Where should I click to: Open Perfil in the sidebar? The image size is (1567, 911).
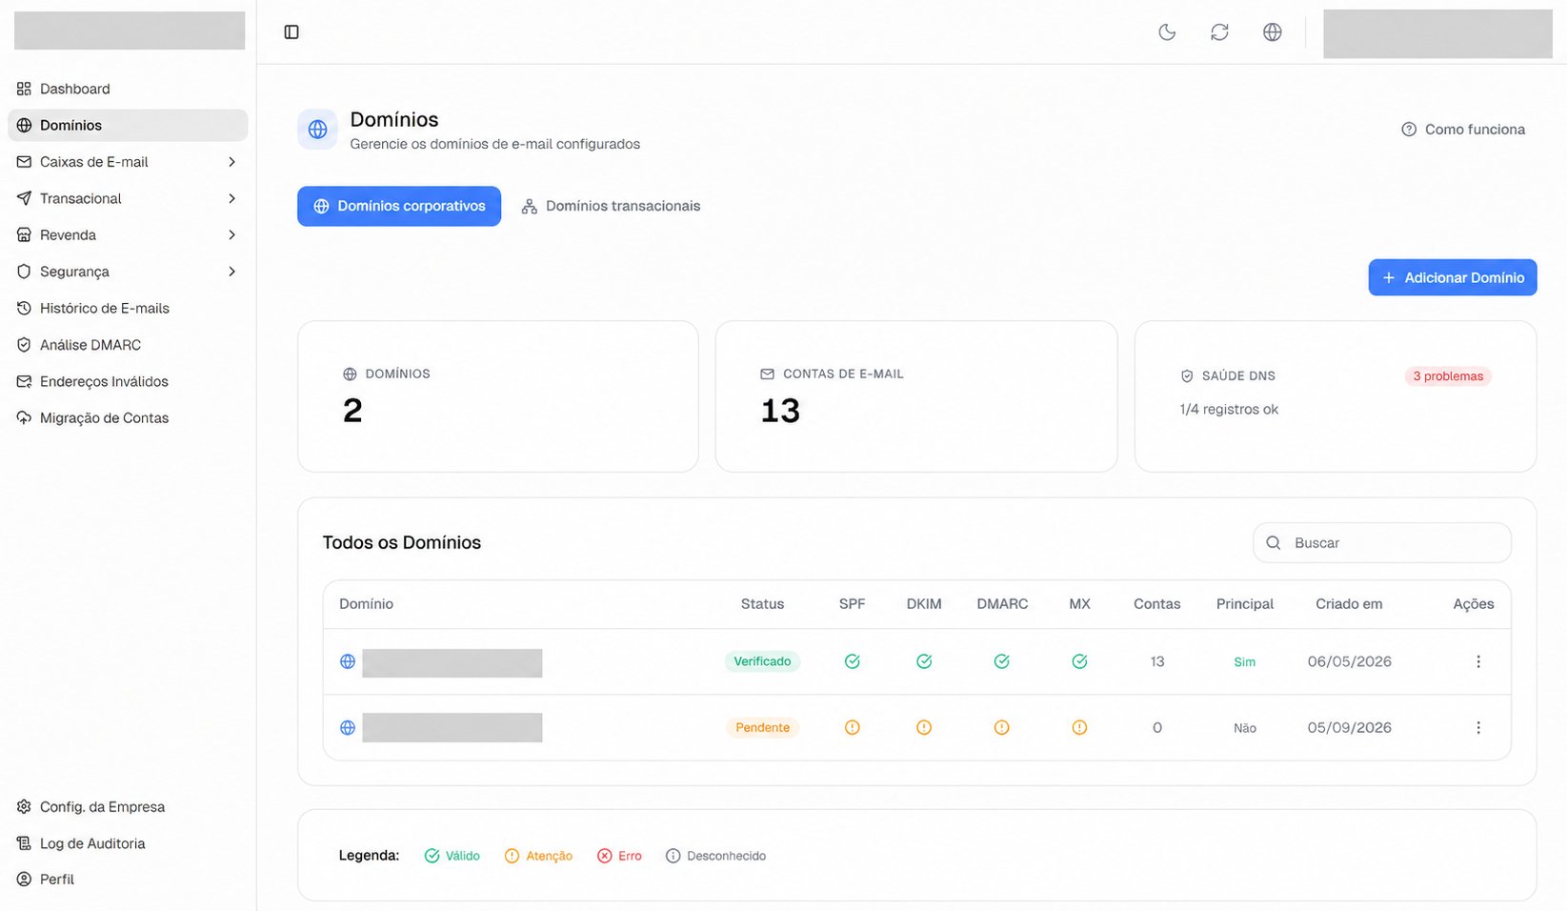pyautogui.click(x=128, y=880)
